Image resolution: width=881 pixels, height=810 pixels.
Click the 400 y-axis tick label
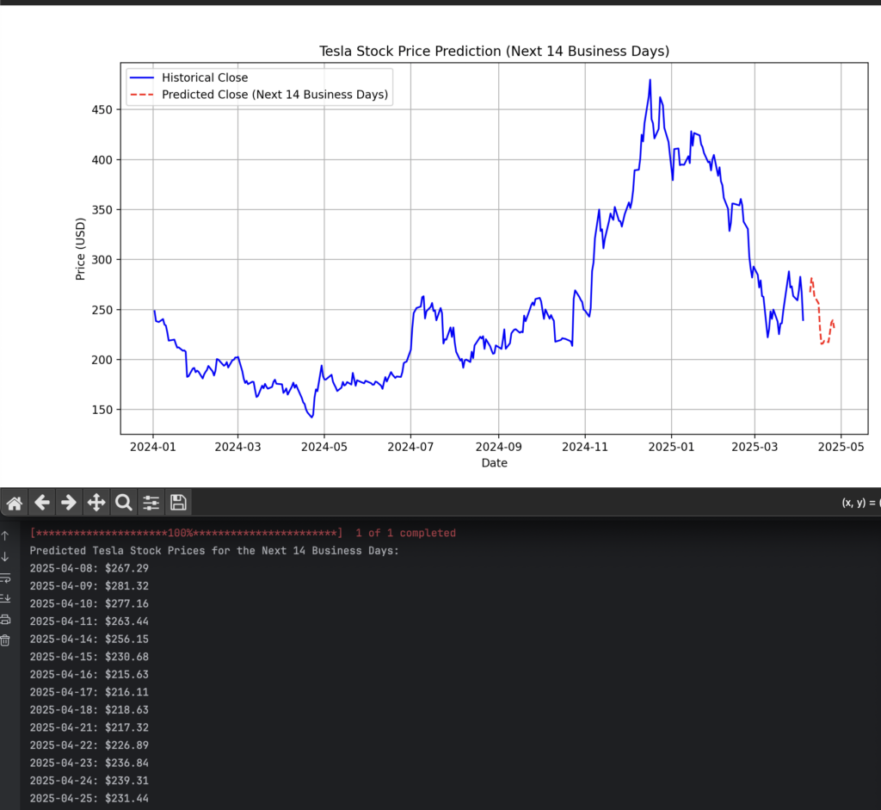tap(102, 159)
